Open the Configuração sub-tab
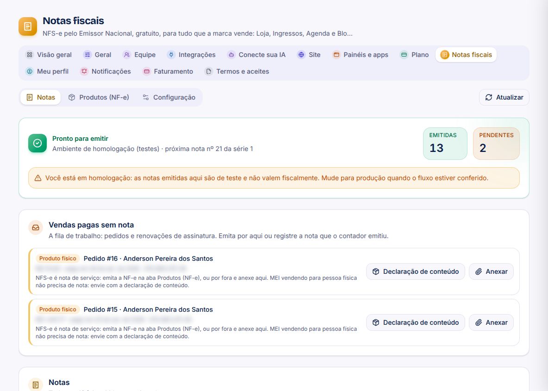 pyautogui.click(x=169, y=97)
